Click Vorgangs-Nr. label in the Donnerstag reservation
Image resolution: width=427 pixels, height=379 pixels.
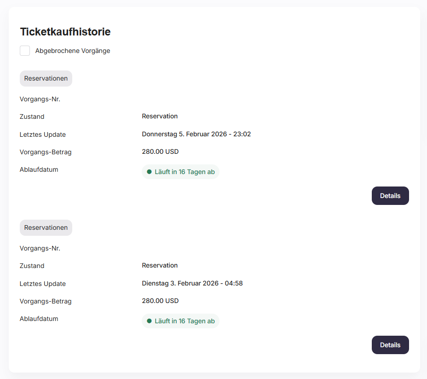pos(40,99)
